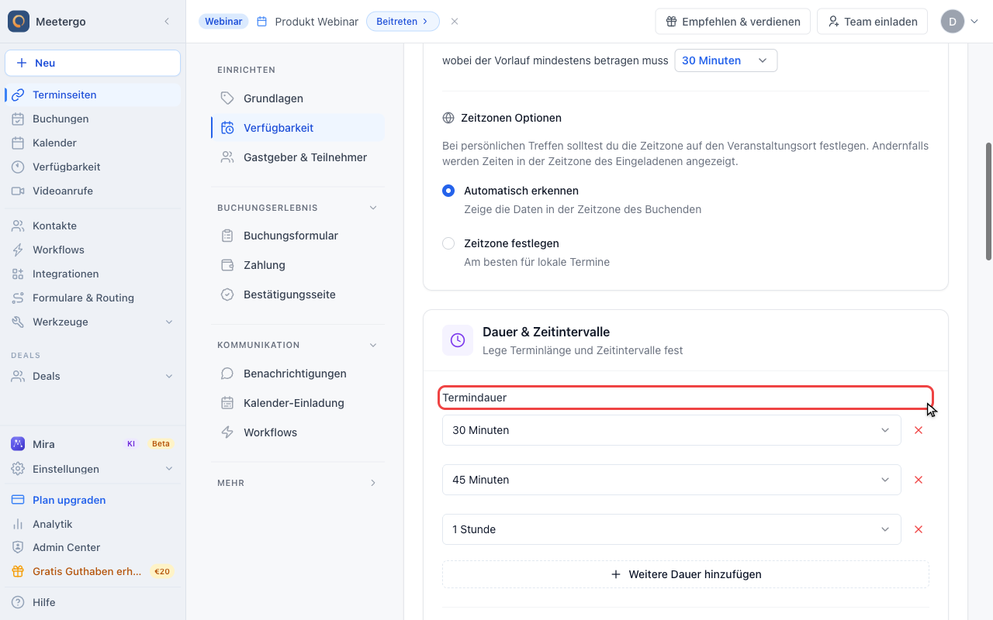Expand Werkzeuge in the sidebar
This screenshot has height=620, width=993.
click(x=169, y=322)
